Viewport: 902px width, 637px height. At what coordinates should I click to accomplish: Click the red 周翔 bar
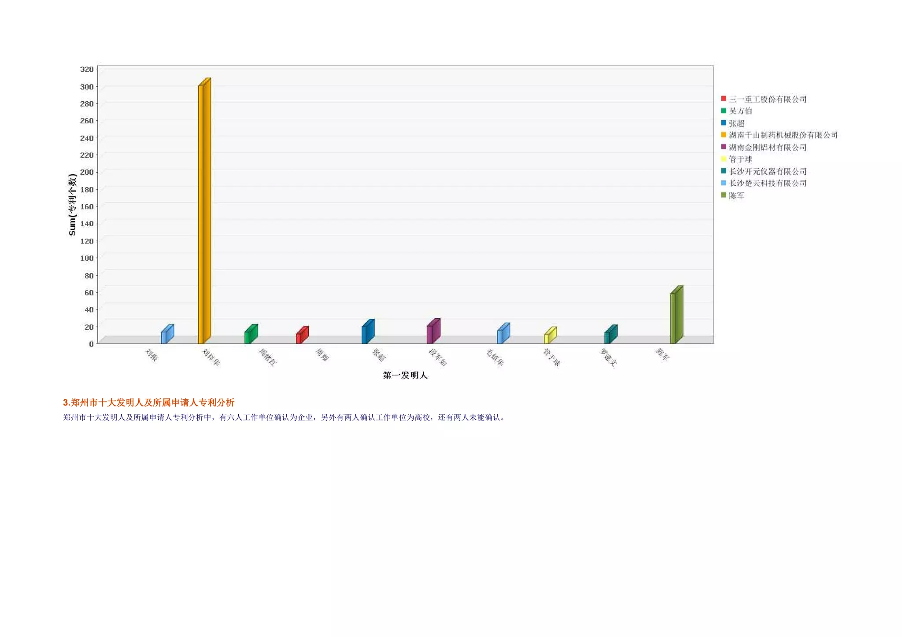(302, 335)
